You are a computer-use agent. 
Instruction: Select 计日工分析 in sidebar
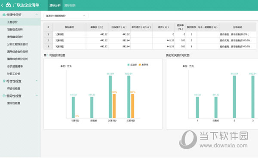tap(14, 74)
